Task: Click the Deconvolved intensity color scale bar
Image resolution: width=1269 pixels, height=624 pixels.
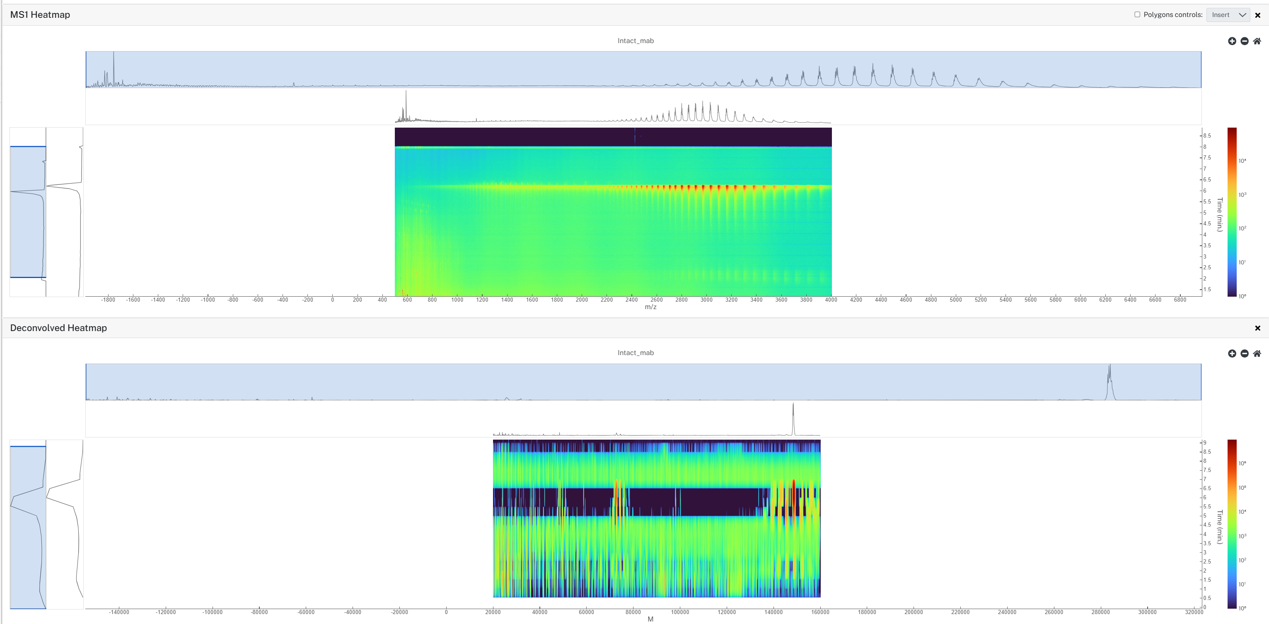Action: [1232, 524]
